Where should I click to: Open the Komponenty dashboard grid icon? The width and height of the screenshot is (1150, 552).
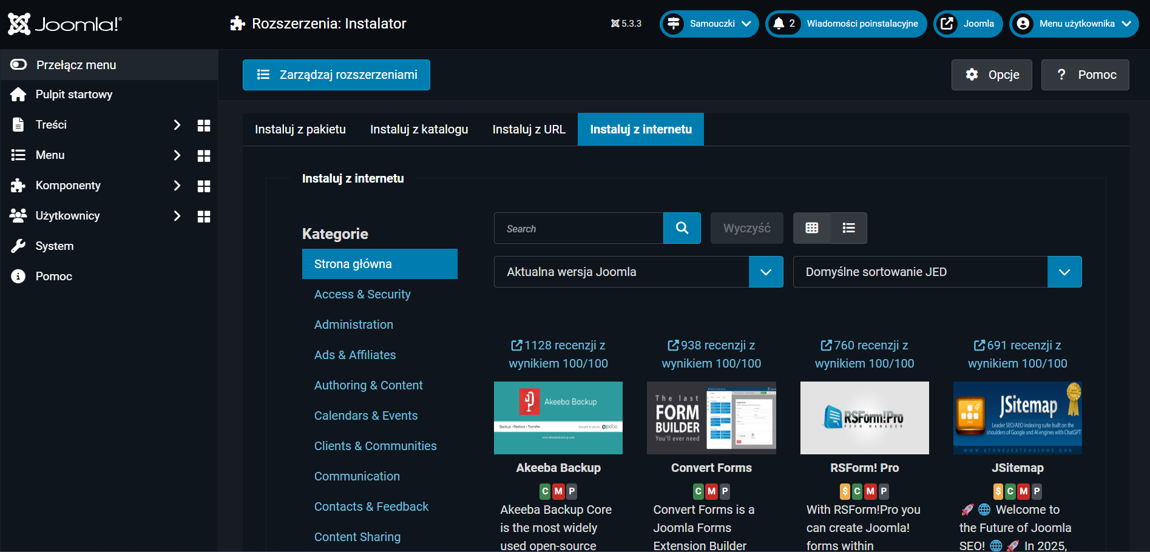point(204,186)
